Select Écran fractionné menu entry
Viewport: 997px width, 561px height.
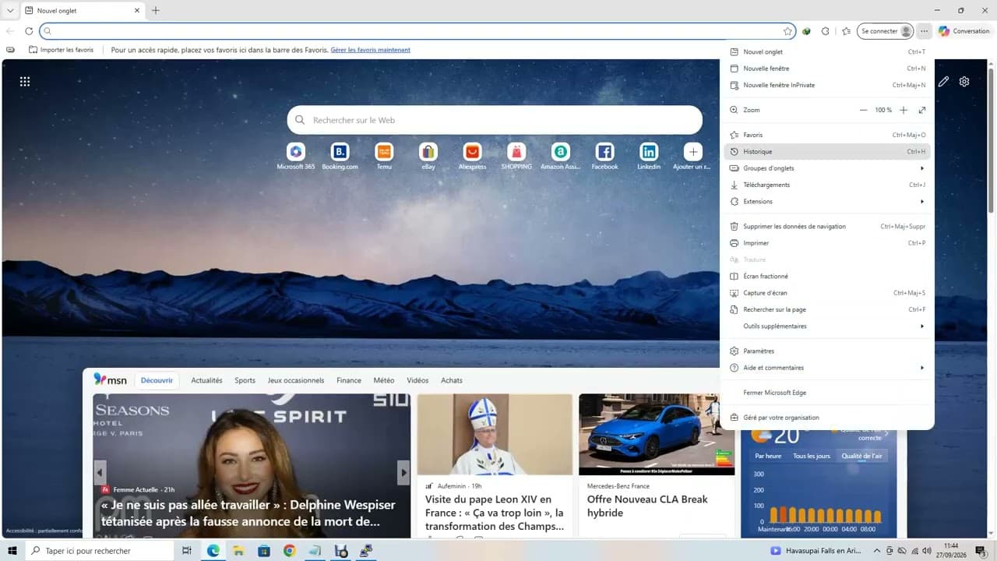click(827, 276)
